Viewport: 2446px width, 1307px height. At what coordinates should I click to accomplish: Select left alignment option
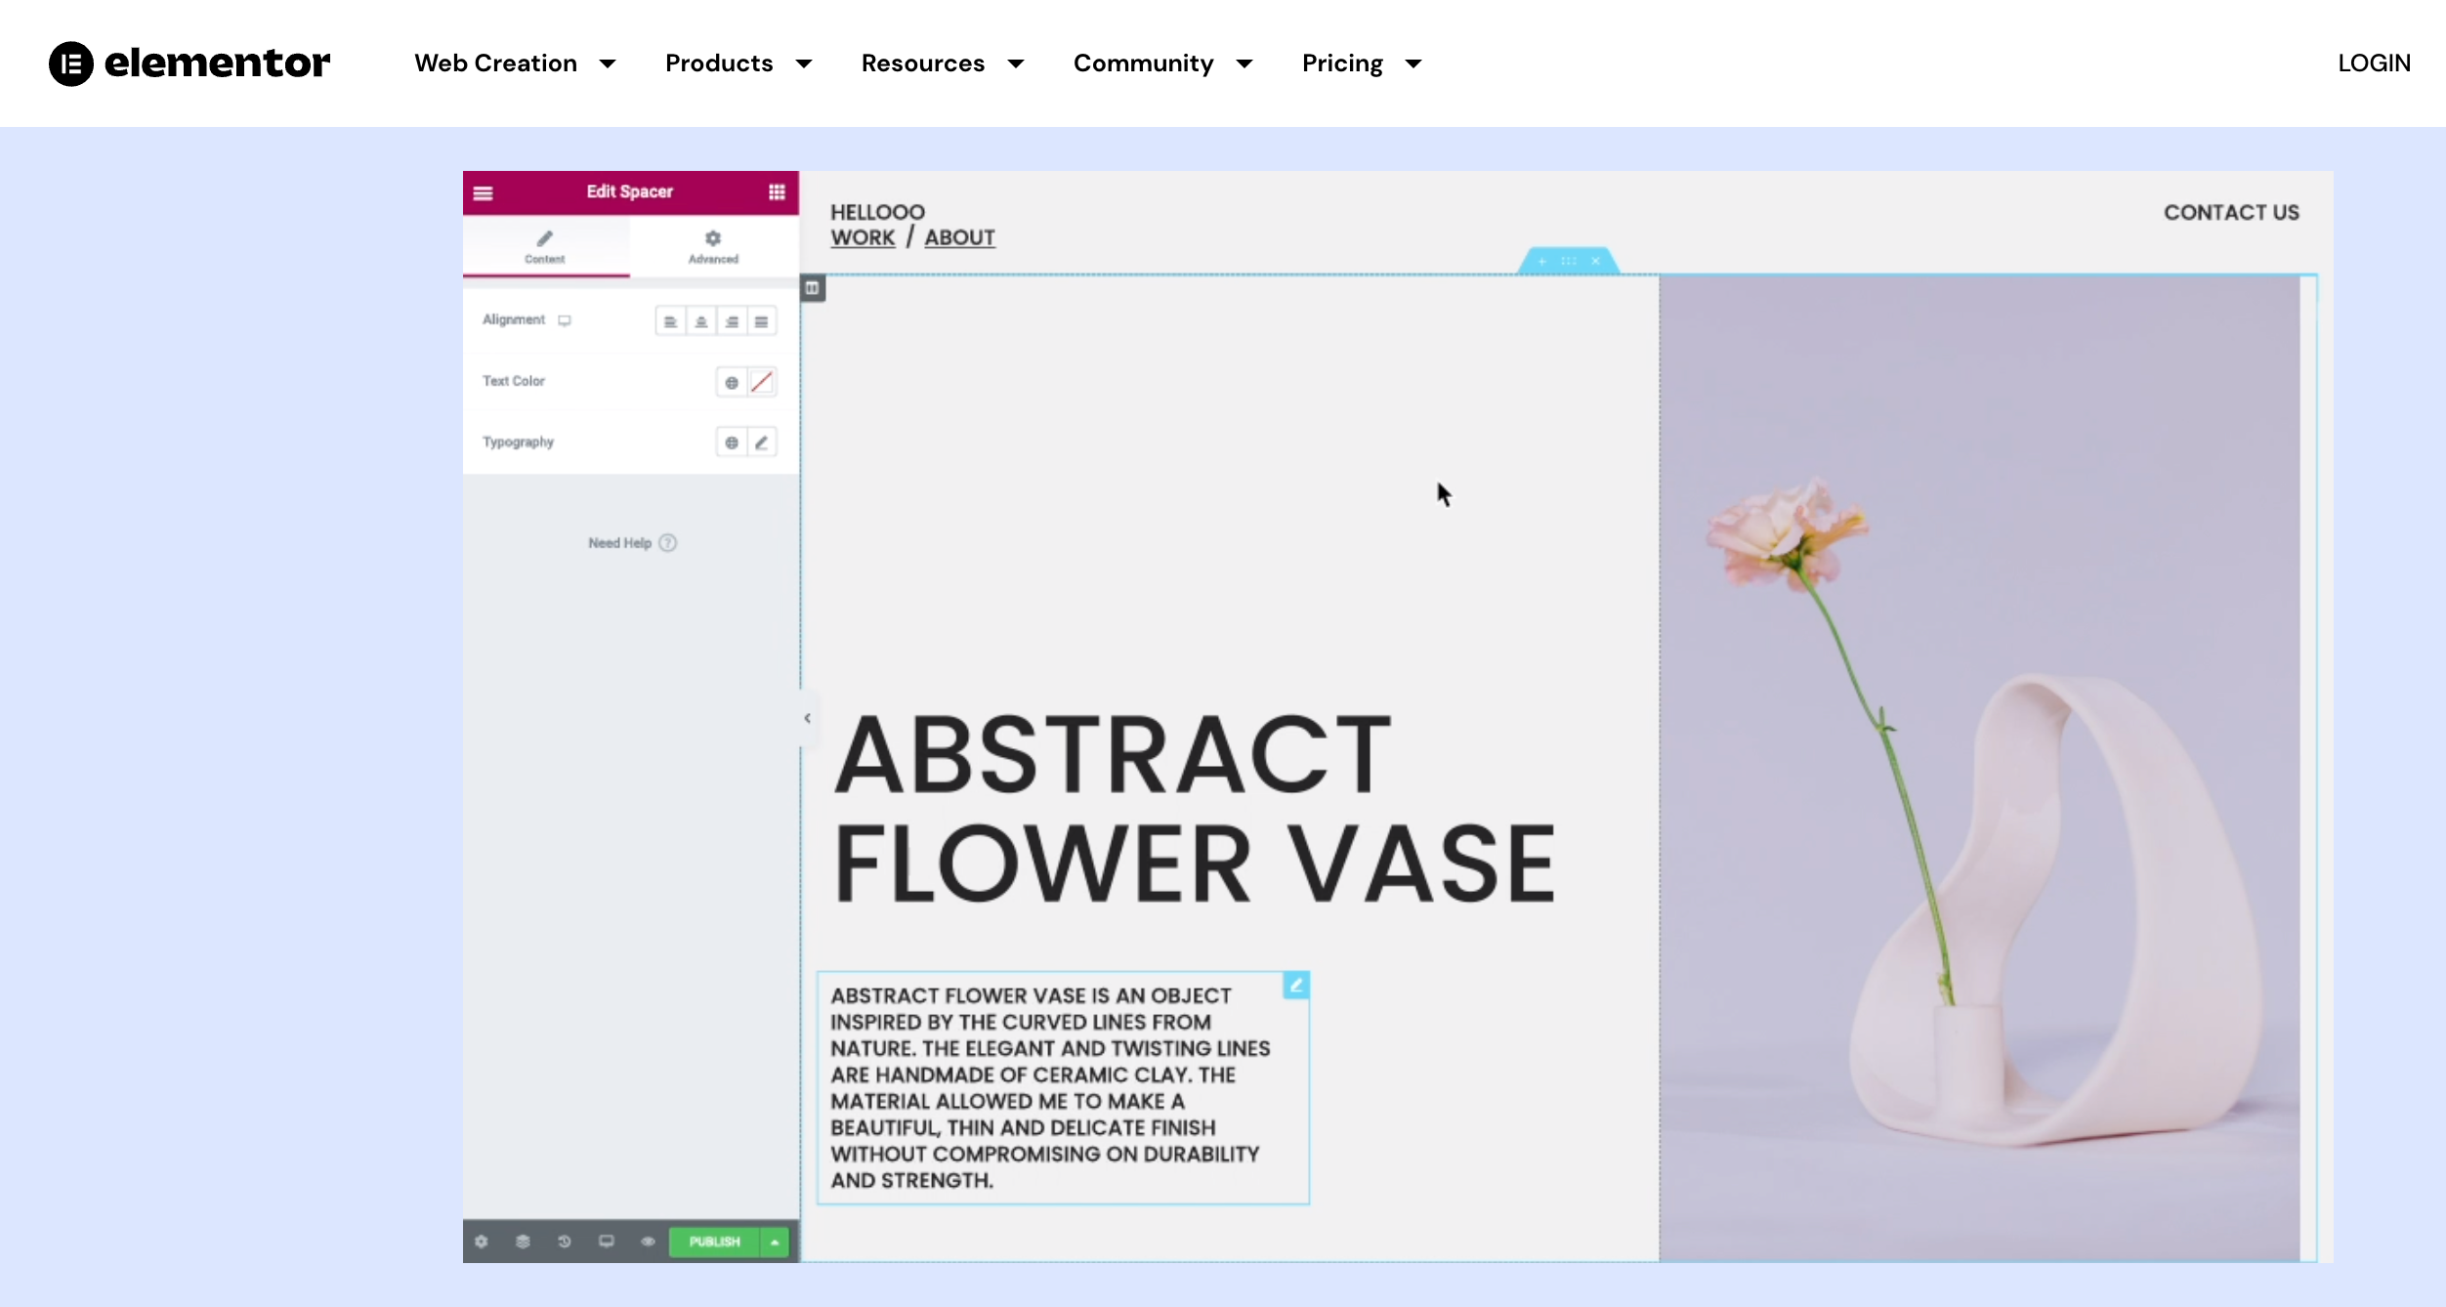(670, 321)
